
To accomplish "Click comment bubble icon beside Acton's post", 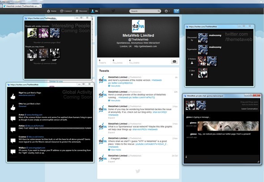I will pyautogui.click(x=13, y=119).
